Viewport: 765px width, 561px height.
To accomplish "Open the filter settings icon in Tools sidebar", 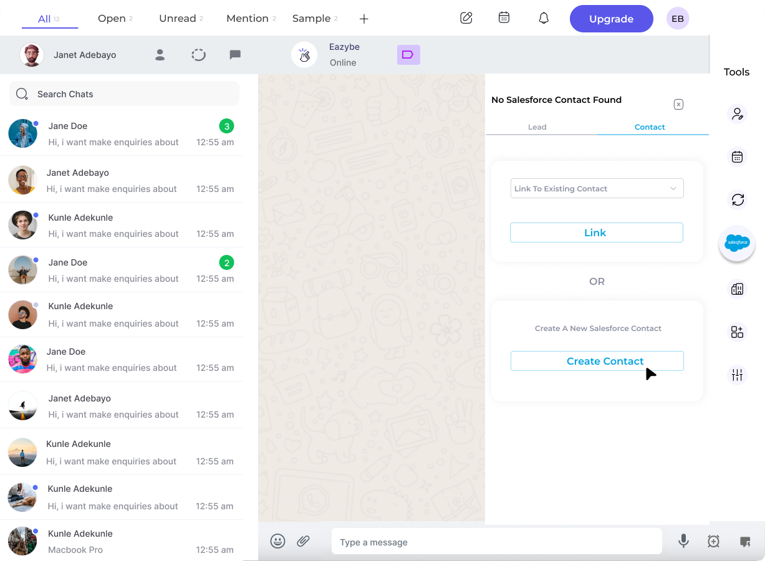I will 737,375.
